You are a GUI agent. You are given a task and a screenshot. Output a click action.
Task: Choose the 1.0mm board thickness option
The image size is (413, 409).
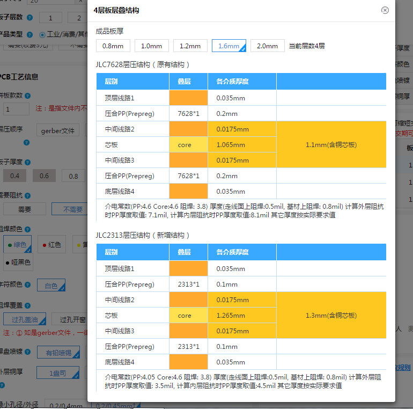tap(152, 46)
